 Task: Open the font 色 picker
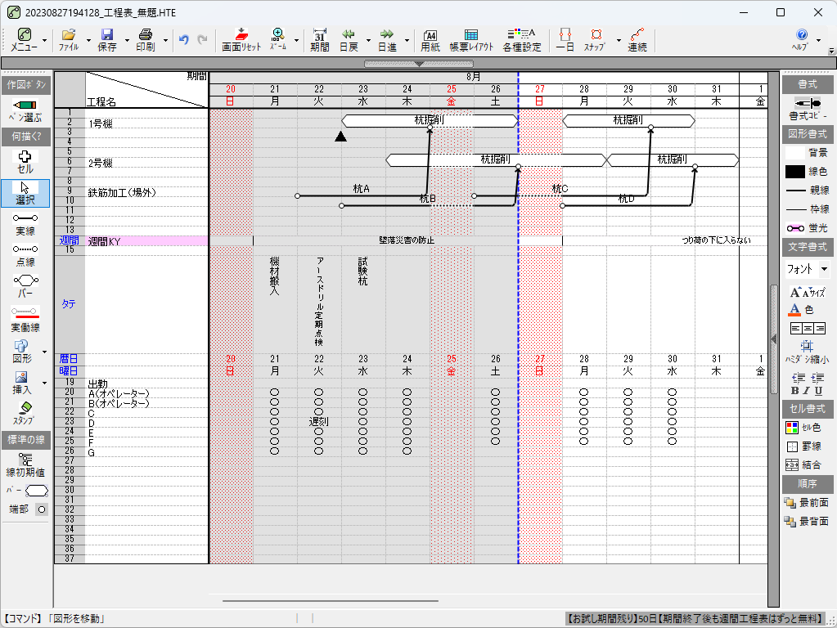pos(801,310)
